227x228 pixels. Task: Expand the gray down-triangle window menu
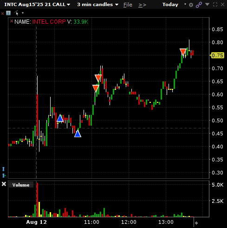tap(207, 4)
